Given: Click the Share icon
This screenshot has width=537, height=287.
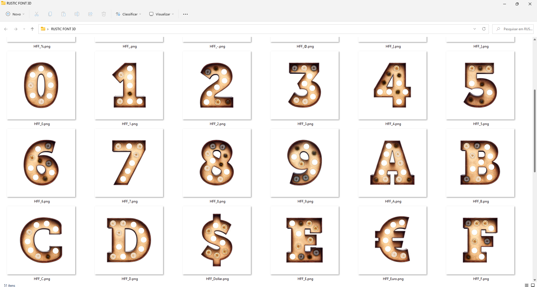Looking at the screenshot, I should tap(90, 14).
